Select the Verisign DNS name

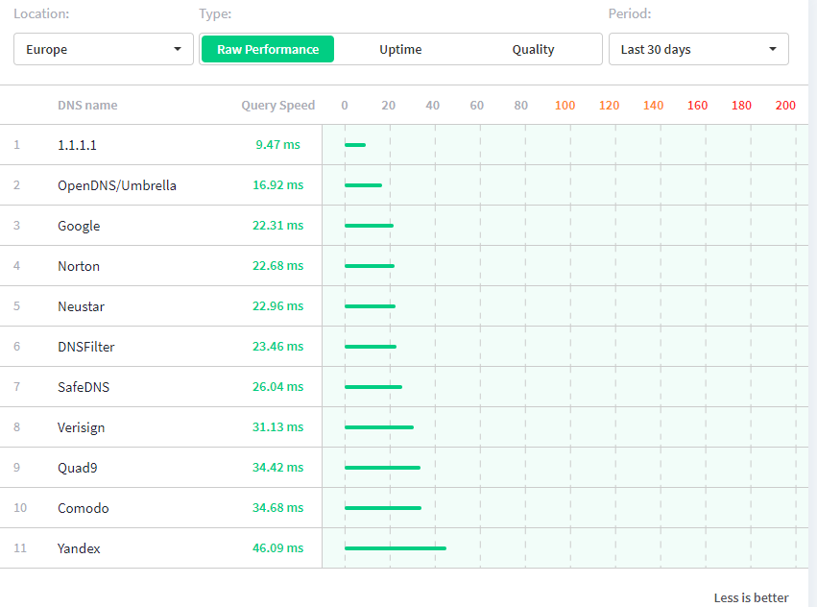(x=82, y=427)
